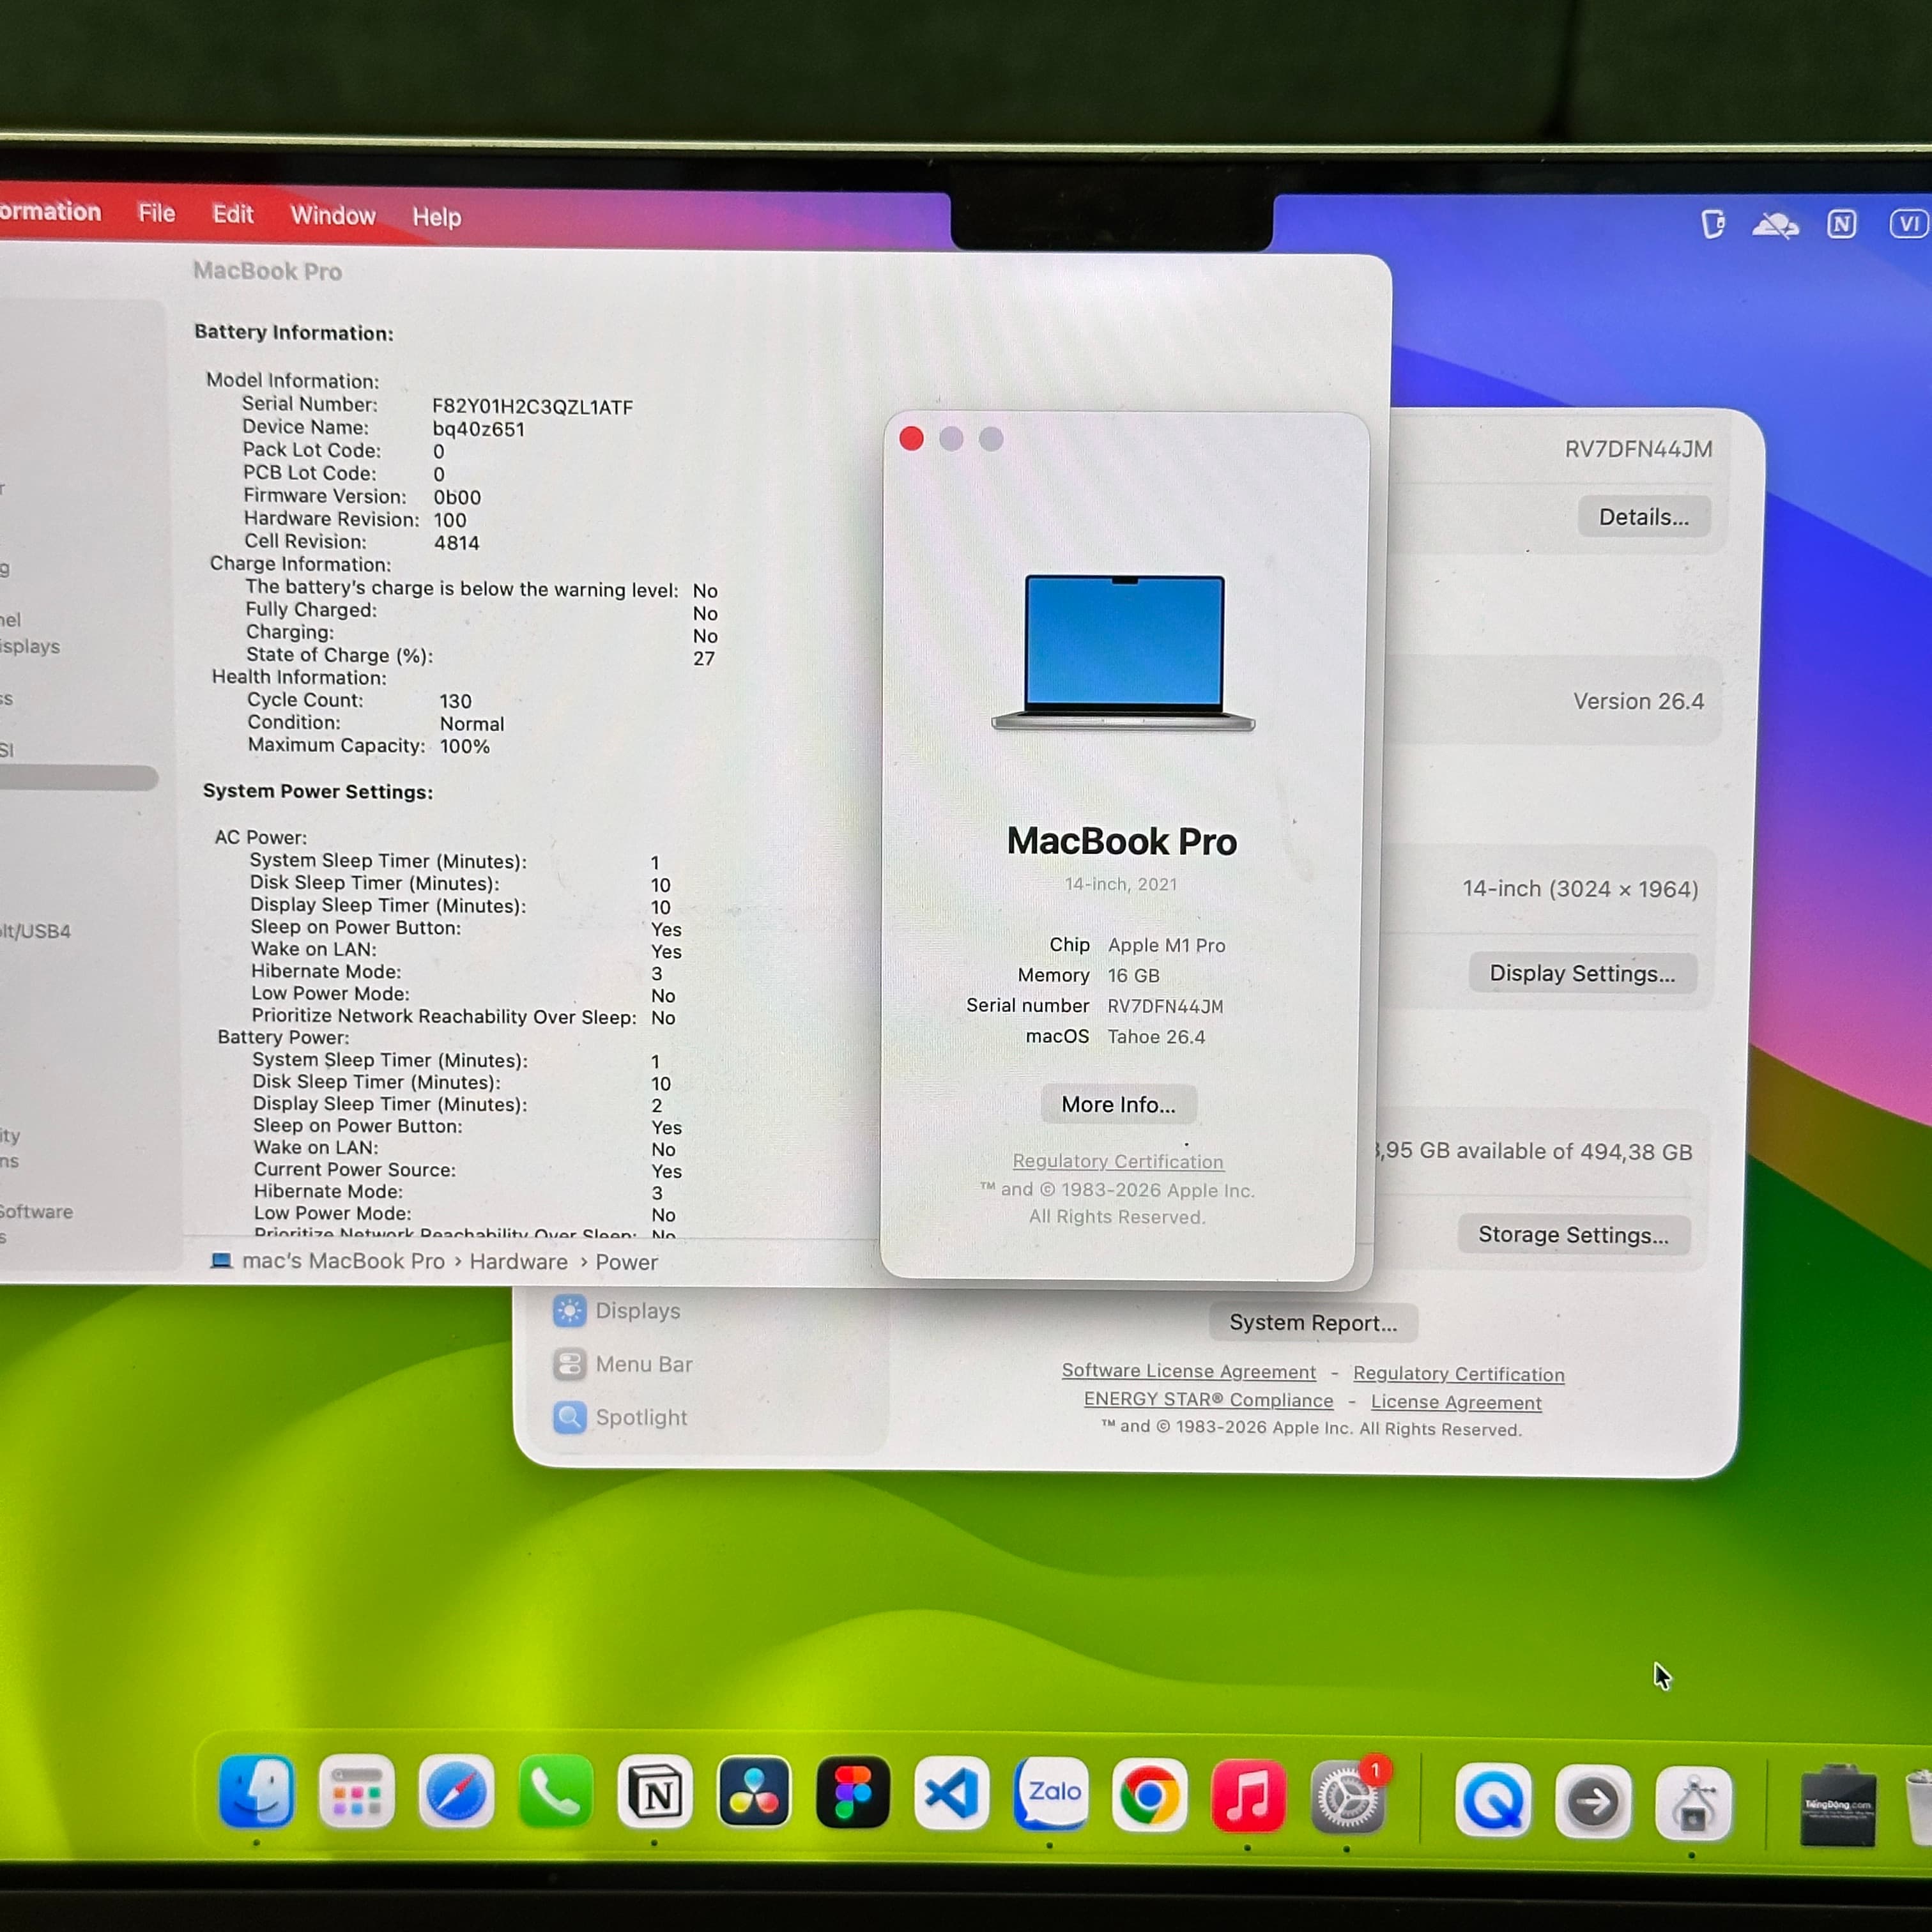Open Zalo from the Dock
The width and height of the screenshot is (1932, 1932).
[x=1051, y=1795]
